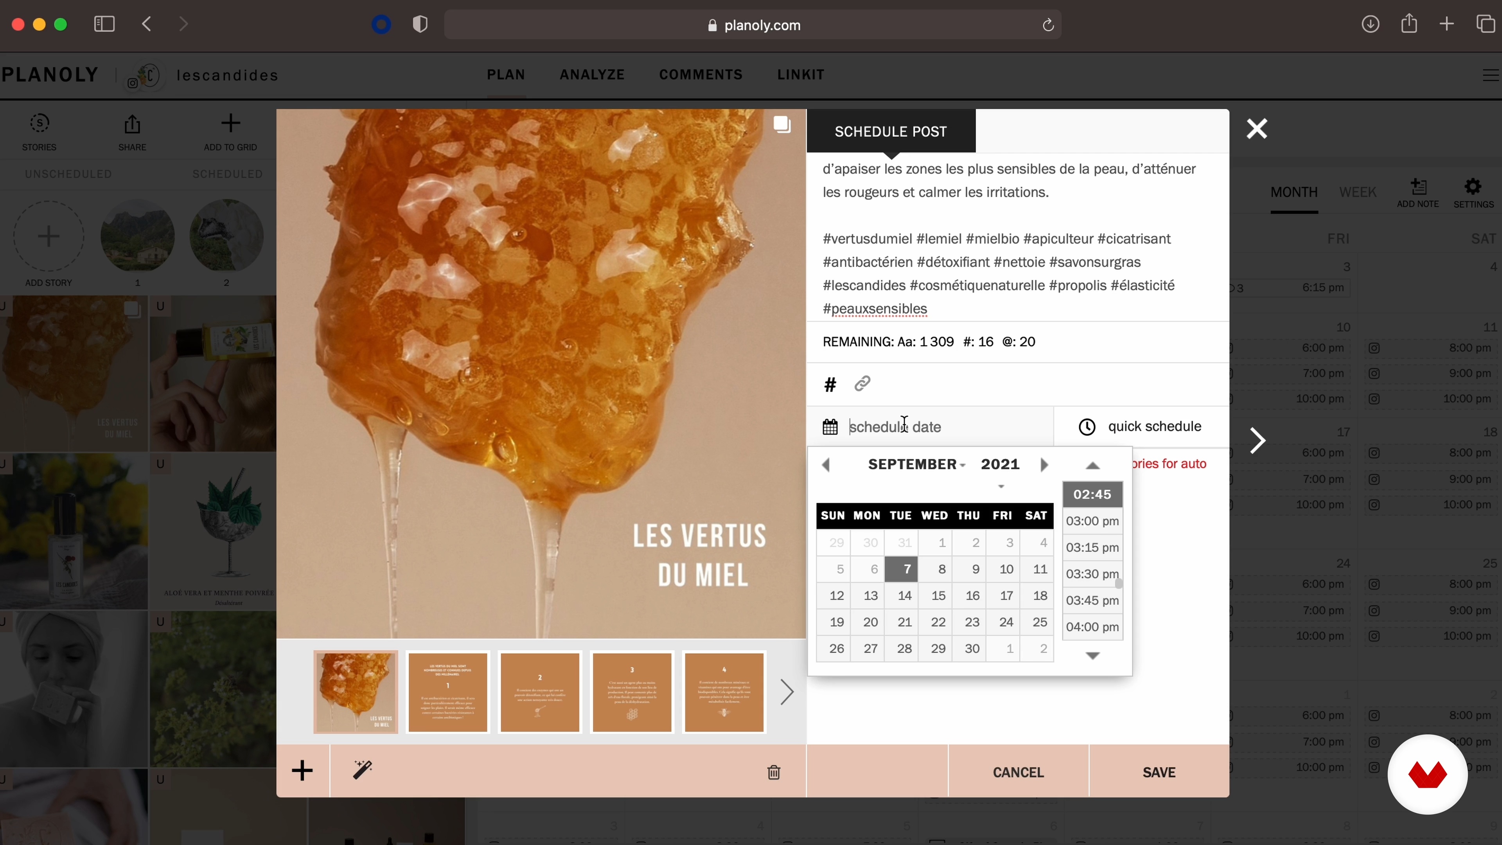Open the hashtag manager icon
The height and width of the screenshot is (845, 1502).
tap(830, 384)
